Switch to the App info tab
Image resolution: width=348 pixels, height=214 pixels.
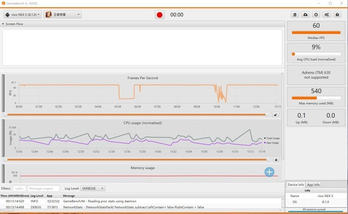coord(313,185)
